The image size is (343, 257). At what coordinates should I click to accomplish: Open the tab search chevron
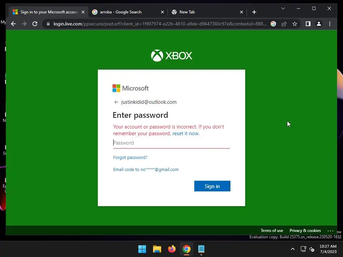[x=283, y=8]
